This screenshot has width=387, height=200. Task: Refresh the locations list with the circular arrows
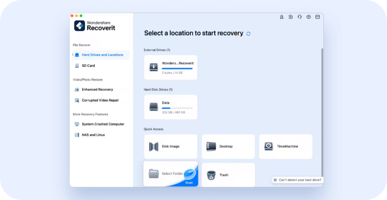click(x=248, y=34)
